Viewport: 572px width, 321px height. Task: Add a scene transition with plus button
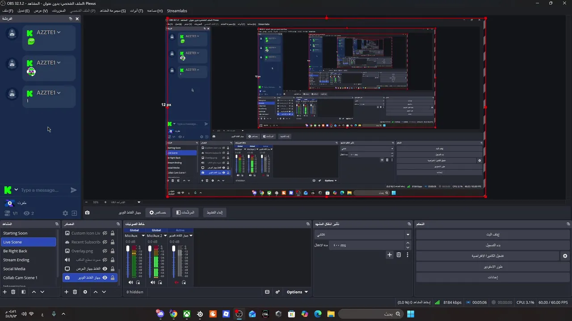point(389,255)
